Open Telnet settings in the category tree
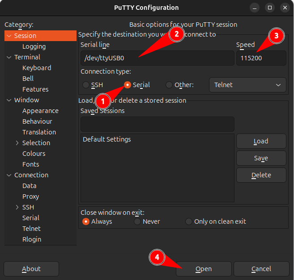The width and height of the screenshot is (294, 280). 31,229
